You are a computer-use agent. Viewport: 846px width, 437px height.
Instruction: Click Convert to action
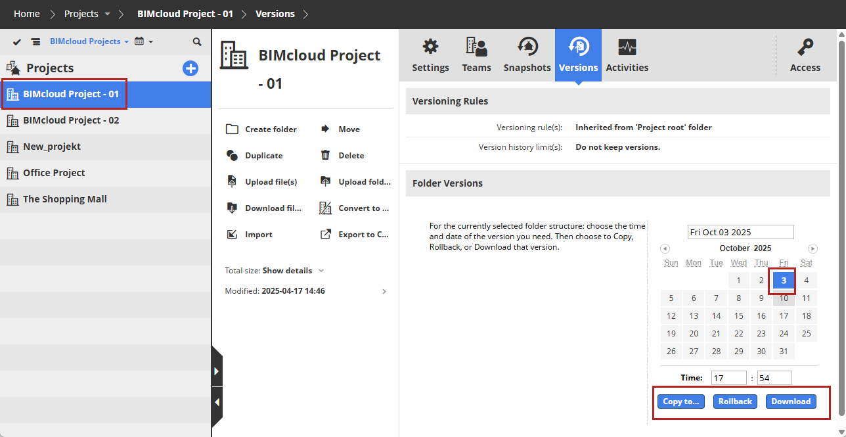point(355,208)
